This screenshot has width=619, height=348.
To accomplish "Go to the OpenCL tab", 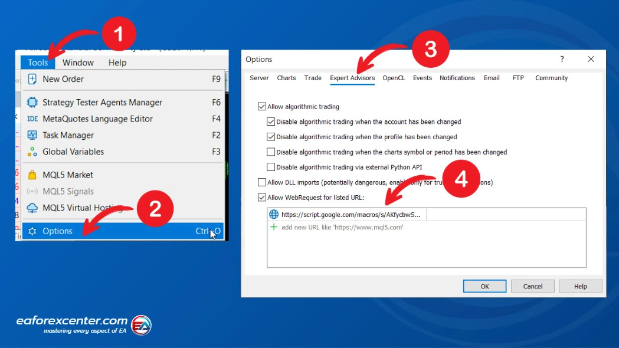I will tap(394, 78).
